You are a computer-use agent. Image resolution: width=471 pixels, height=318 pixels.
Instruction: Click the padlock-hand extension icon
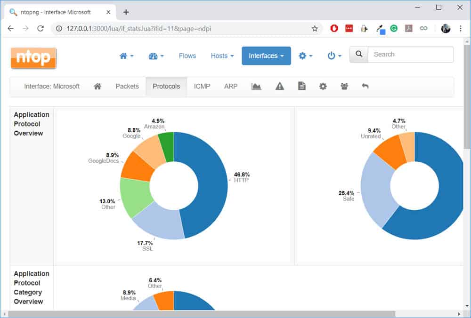[x=364, y=28]
